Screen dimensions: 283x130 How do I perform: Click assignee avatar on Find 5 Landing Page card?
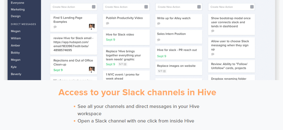(92, 27)
